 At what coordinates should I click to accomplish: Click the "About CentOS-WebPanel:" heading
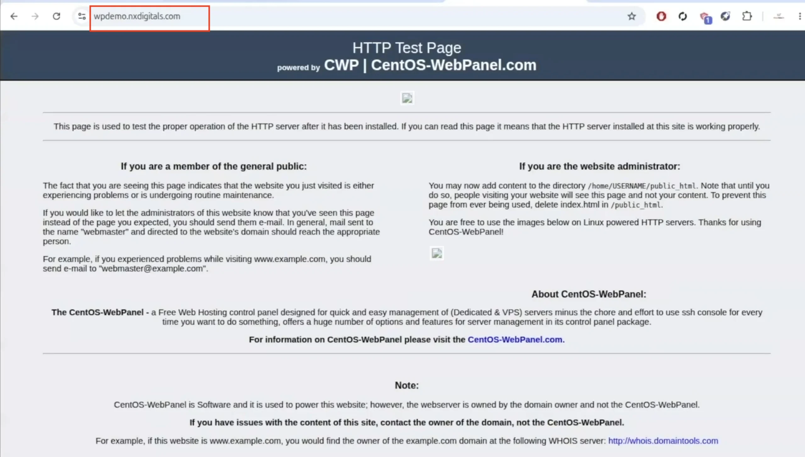[589, 294]
